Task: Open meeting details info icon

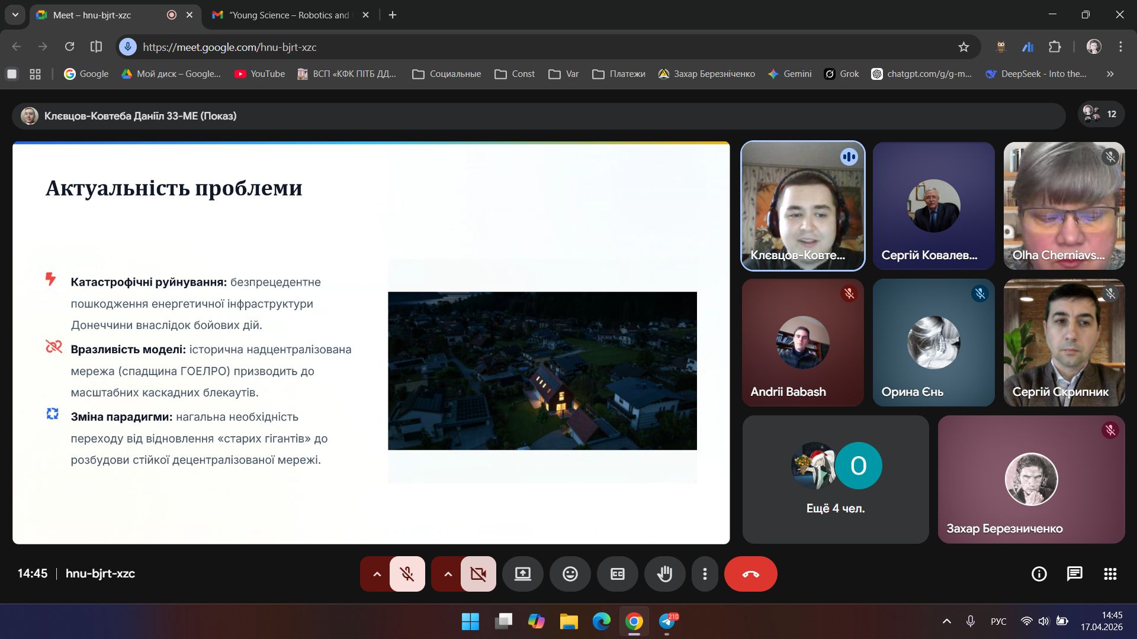Action: click(1039, 574)
